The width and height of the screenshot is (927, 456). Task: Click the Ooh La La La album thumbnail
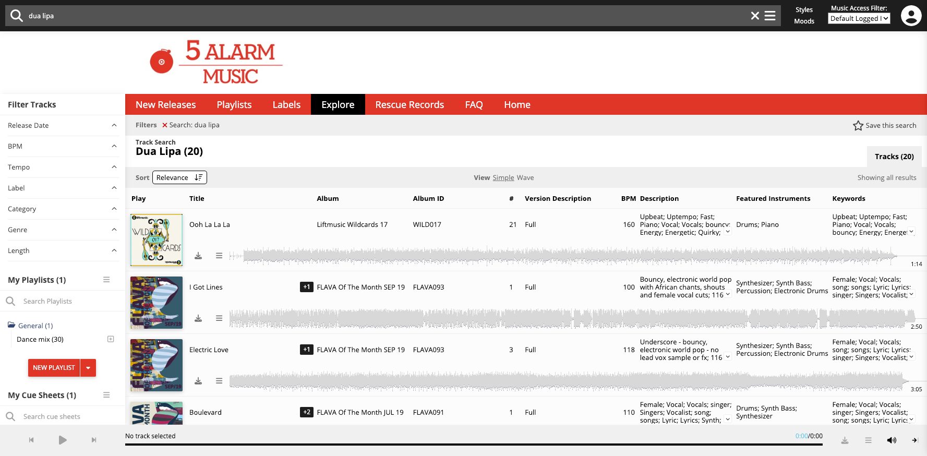(x=156, y=240)
